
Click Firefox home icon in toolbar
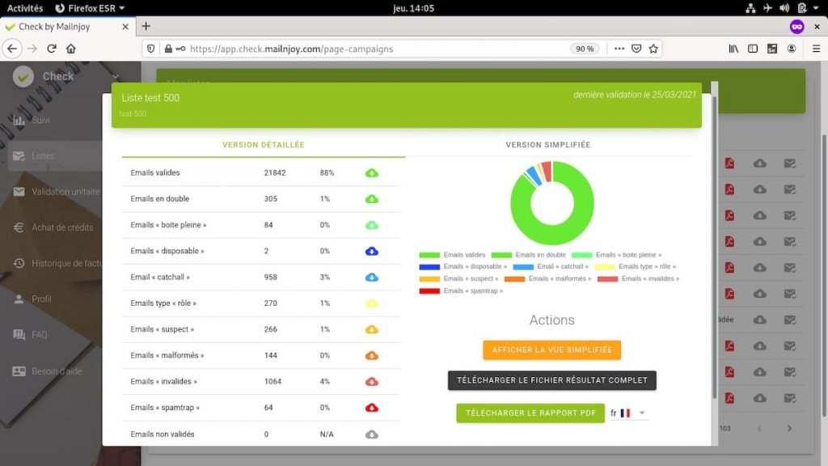pos(71,49)
